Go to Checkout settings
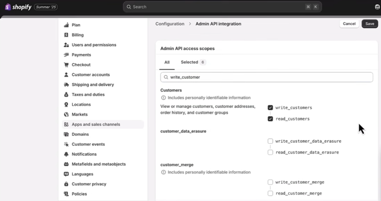This screenshot has height=201, width=381. click(81, 65)
